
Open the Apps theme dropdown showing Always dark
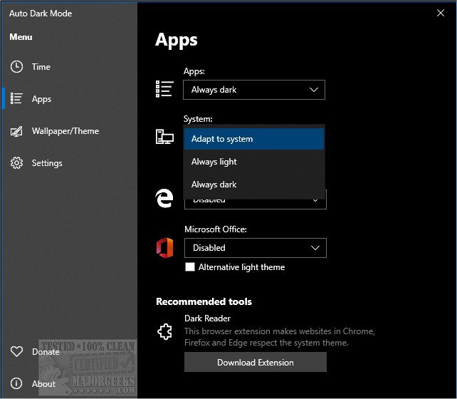click(x=254, y=90)
